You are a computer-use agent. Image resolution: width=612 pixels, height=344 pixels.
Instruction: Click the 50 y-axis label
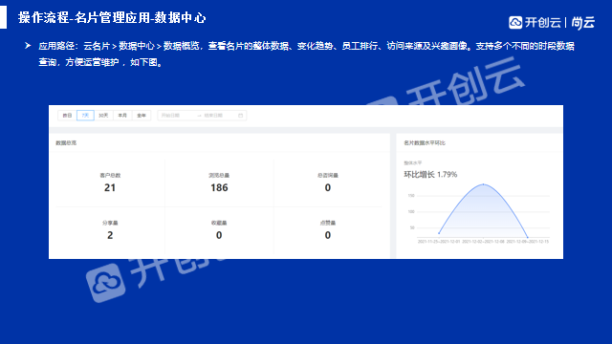click(412, 227)
